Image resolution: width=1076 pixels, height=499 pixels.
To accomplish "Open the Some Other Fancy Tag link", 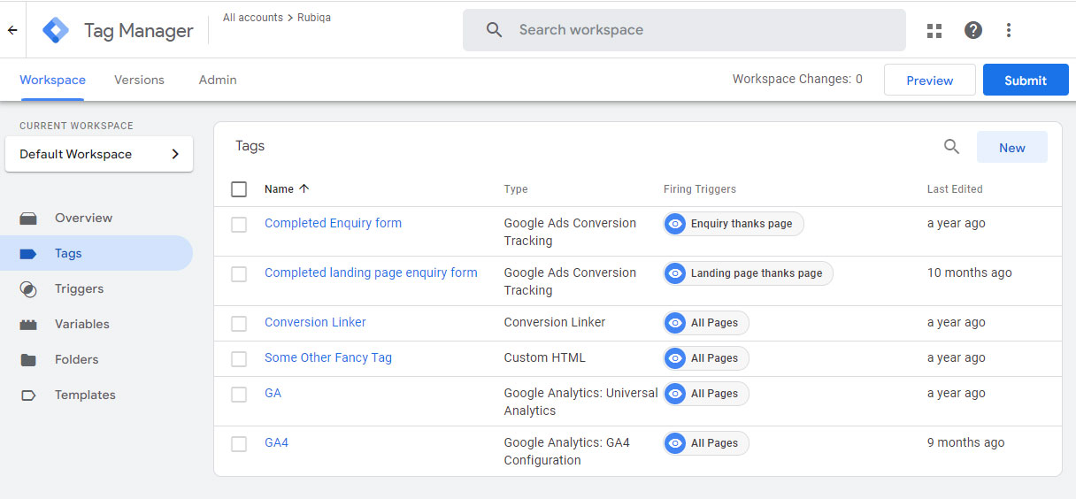I will (328, 357).
